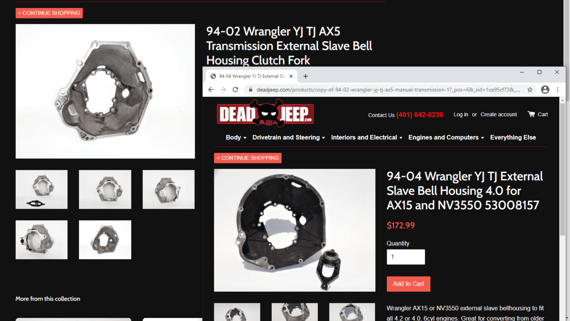Close the 94-04 Wrangler browser tab
Viewport: 570px width, 321px height.
click(x=291, y=76)
